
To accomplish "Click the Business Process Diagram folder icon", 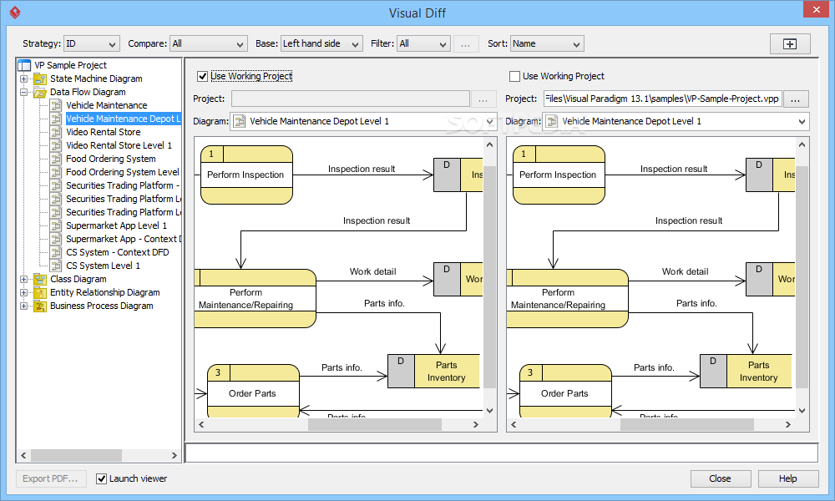I will coord(40,306).
